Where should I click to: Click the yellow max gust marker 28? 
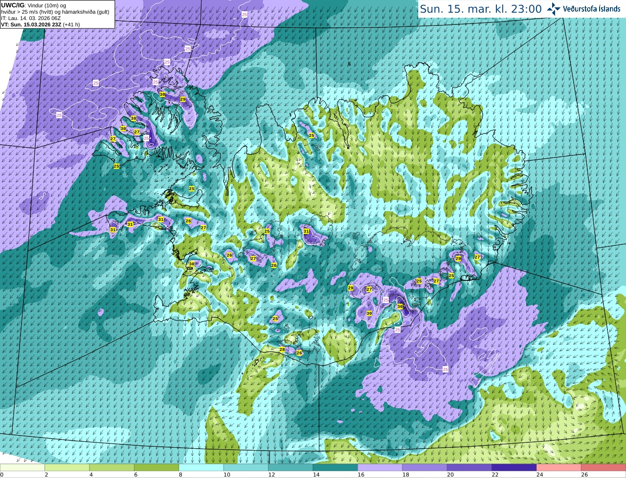point(282,349)
